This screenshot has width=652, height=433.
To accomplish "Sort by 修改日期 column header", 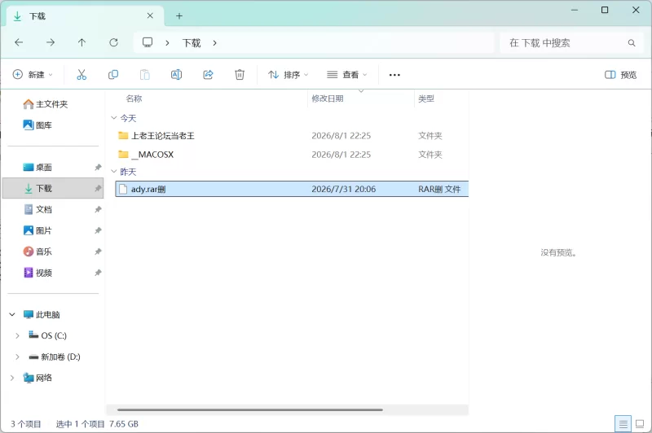I will click(328, 98).
